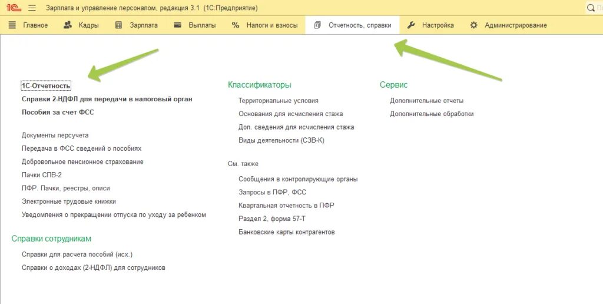The height and width of the screenshot is (304, 603).
Task: Open Передача в ФСС сведений о пособиях
Action: 81,148
